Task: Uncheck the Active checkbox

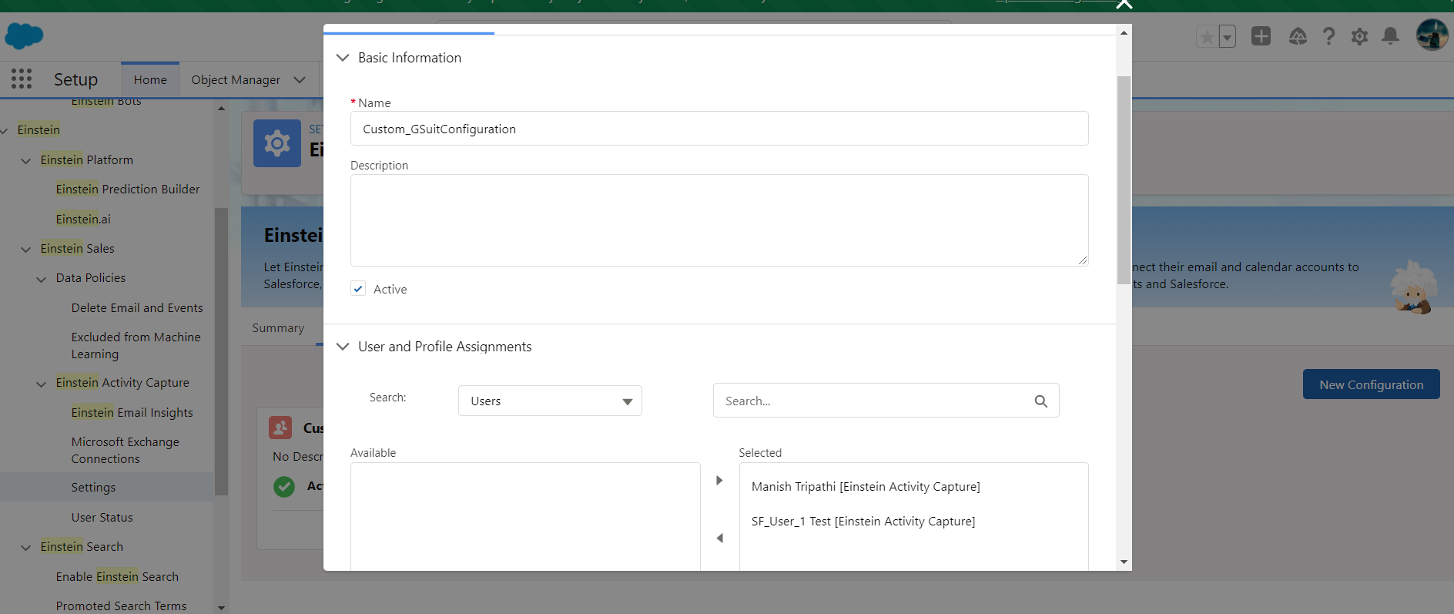Action: (358, 289)
